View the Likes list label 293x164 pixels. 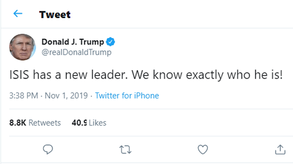point(97,123)
